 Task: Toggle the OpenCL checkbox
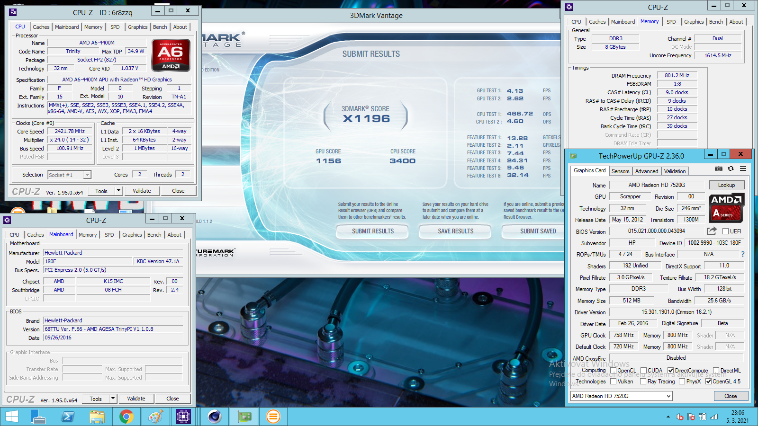[613, 371]
